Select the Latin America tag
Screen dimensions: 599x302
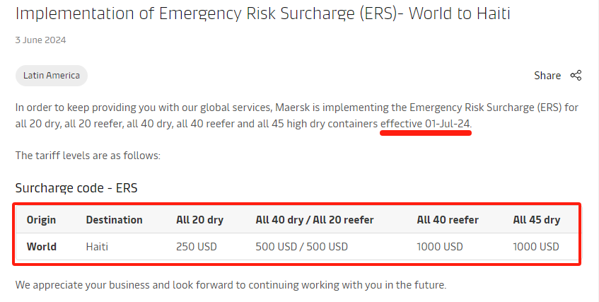(x=52, y=75)
